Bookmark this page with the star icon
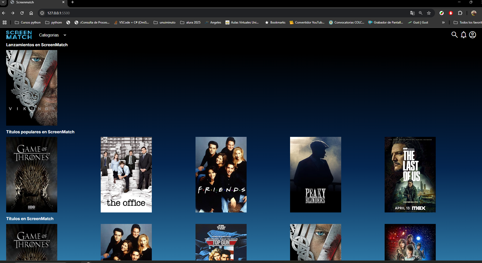 429,13
